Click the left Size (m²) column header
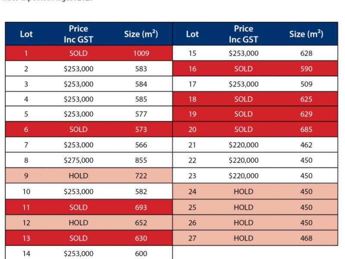The width and height of the screenshot is (345, 259). pyautogui.click(x=141, y=34)
